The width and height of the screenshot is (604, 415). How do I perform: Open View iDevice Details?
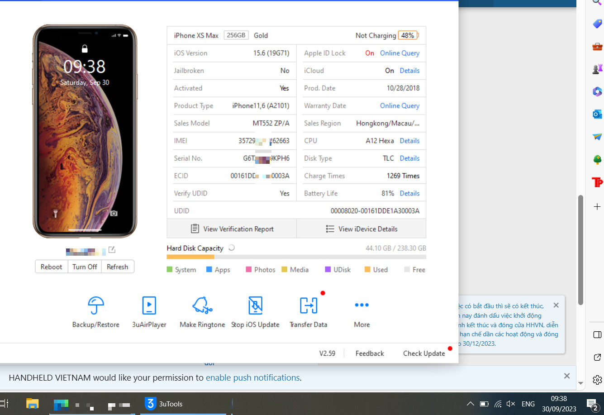click(361, 229)
